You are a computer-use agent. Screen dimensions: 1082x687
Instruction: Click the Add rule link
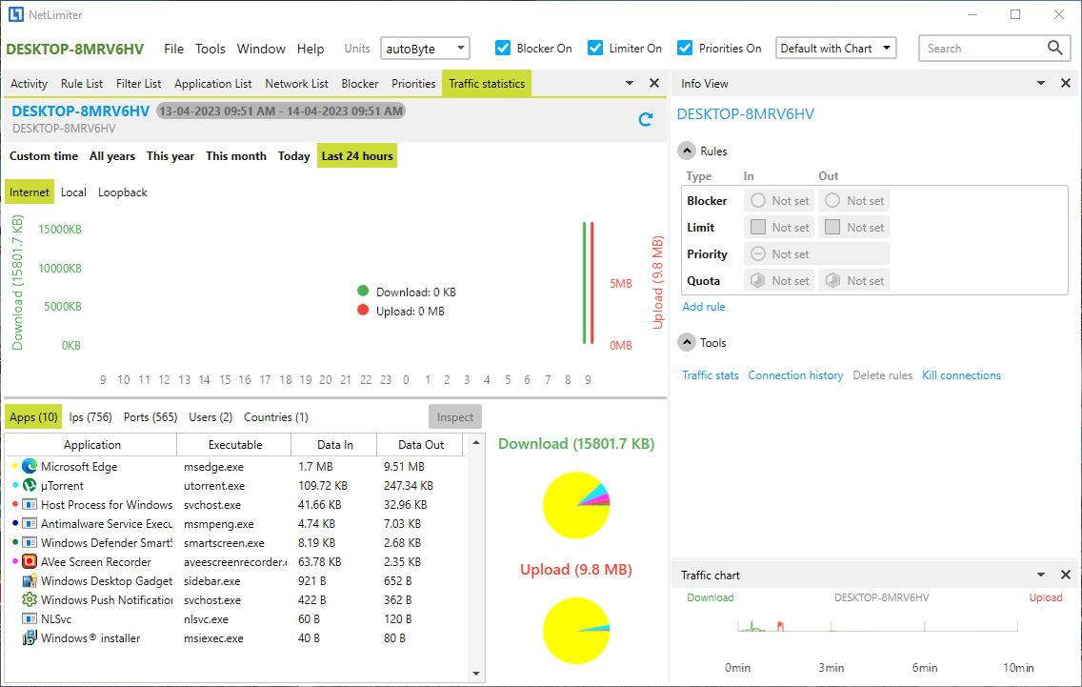[703, 307]
